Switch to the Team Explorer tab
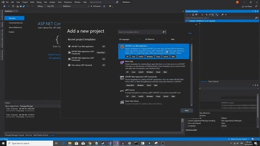Viewport: 260px width, 146px height. click(213, 82)
